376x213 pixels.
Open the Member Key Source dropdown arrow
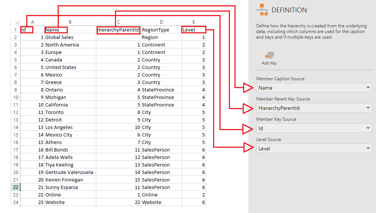[368, 128]
